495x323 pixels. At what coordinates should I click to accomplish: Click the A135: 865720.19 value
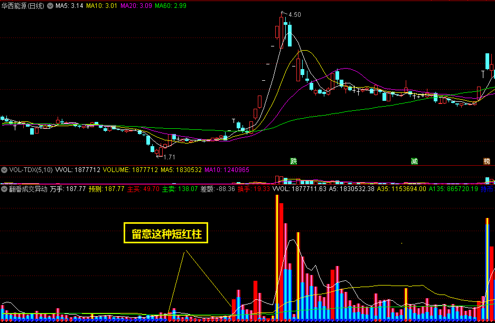coord(453,189)
